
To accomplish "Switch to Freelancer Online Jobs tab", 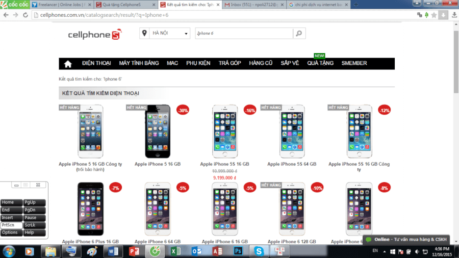I will click(62, 5).
